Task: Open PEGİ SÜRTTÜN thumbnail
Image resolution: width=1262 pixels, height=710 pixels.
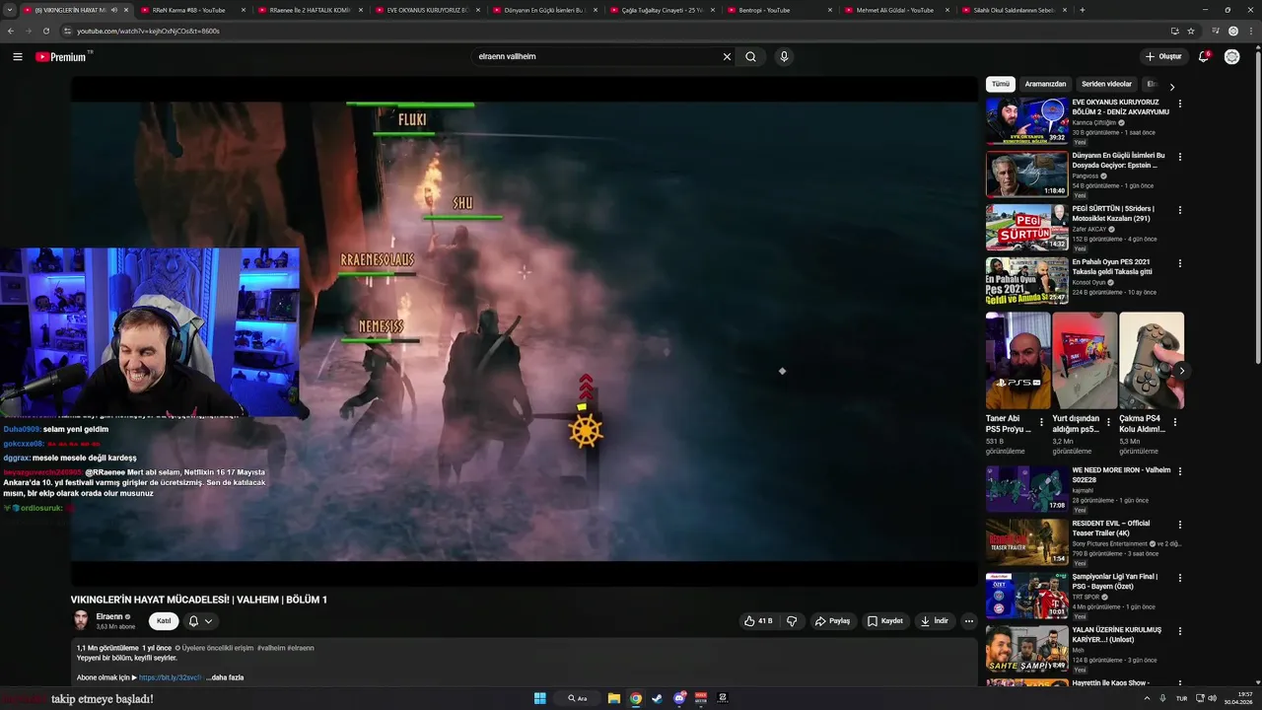Action: coord(1027,228)
